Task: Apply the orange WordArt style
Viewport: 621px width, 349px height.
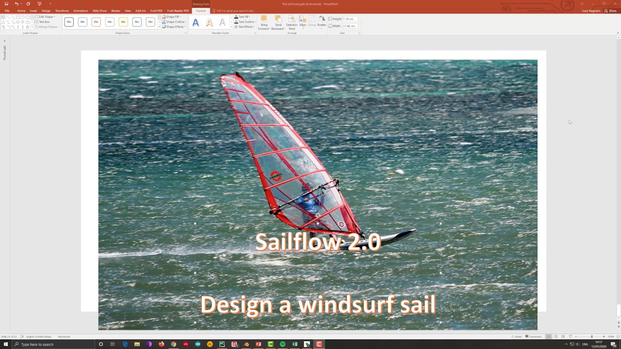Action: [x=209, y=22]
